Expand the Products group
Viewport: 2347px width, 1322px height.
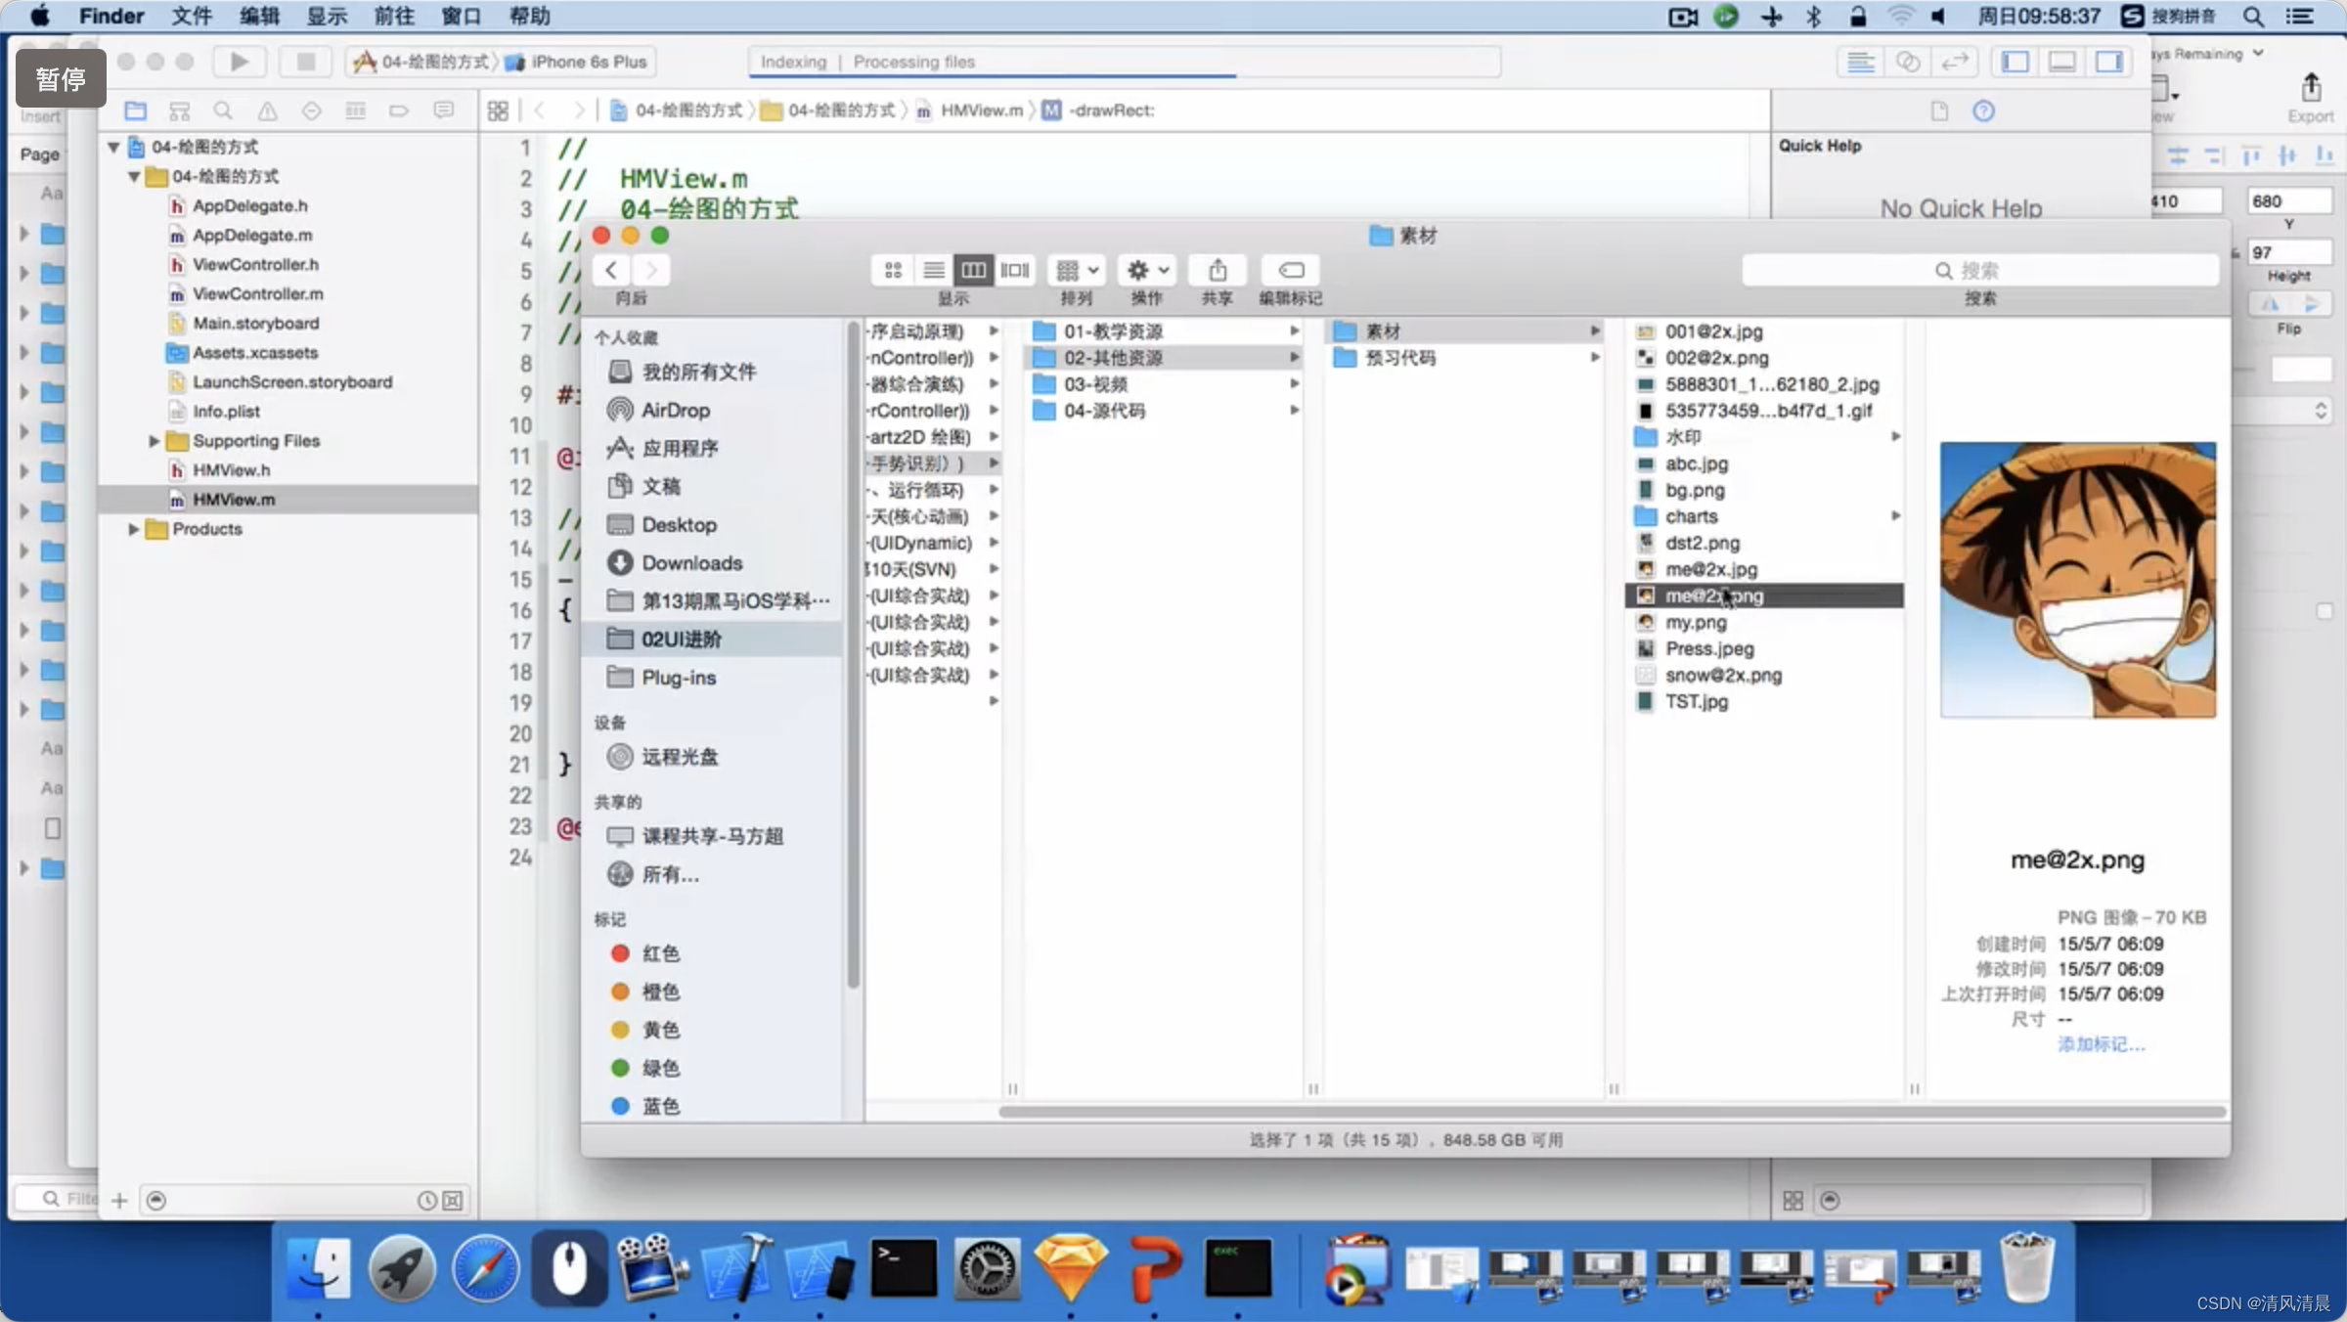133,529
